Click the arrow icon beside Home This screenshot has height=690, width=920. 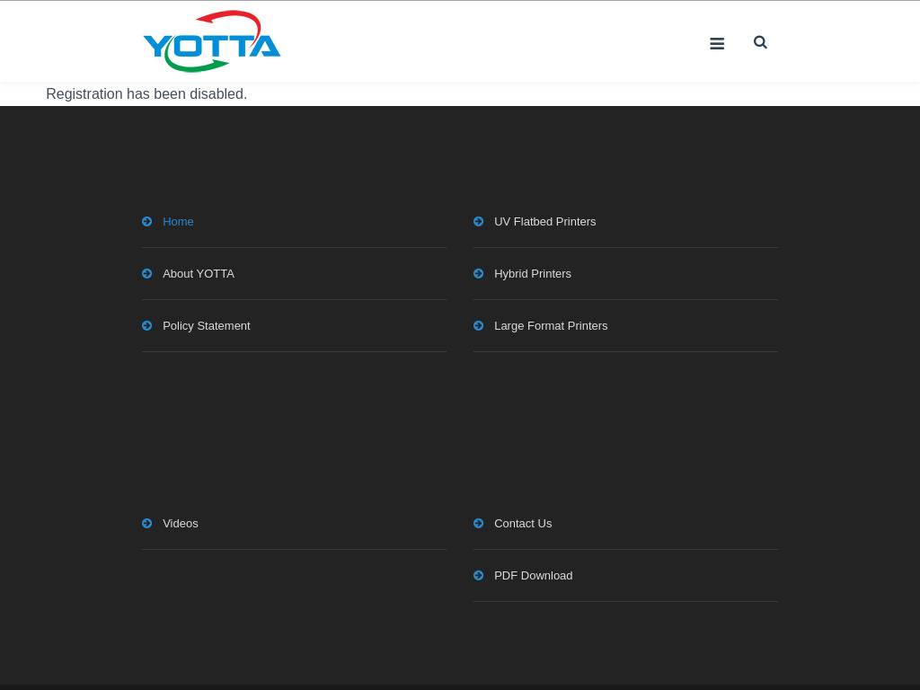(x=147, y=221)
